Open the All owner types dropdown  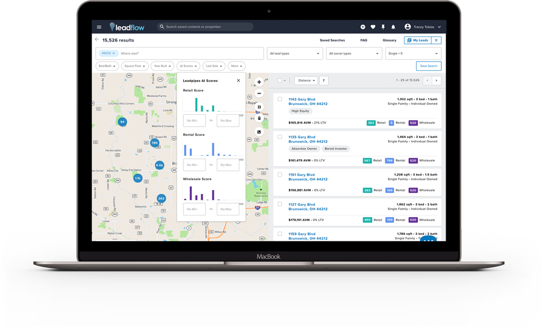[x=354, y=54]
